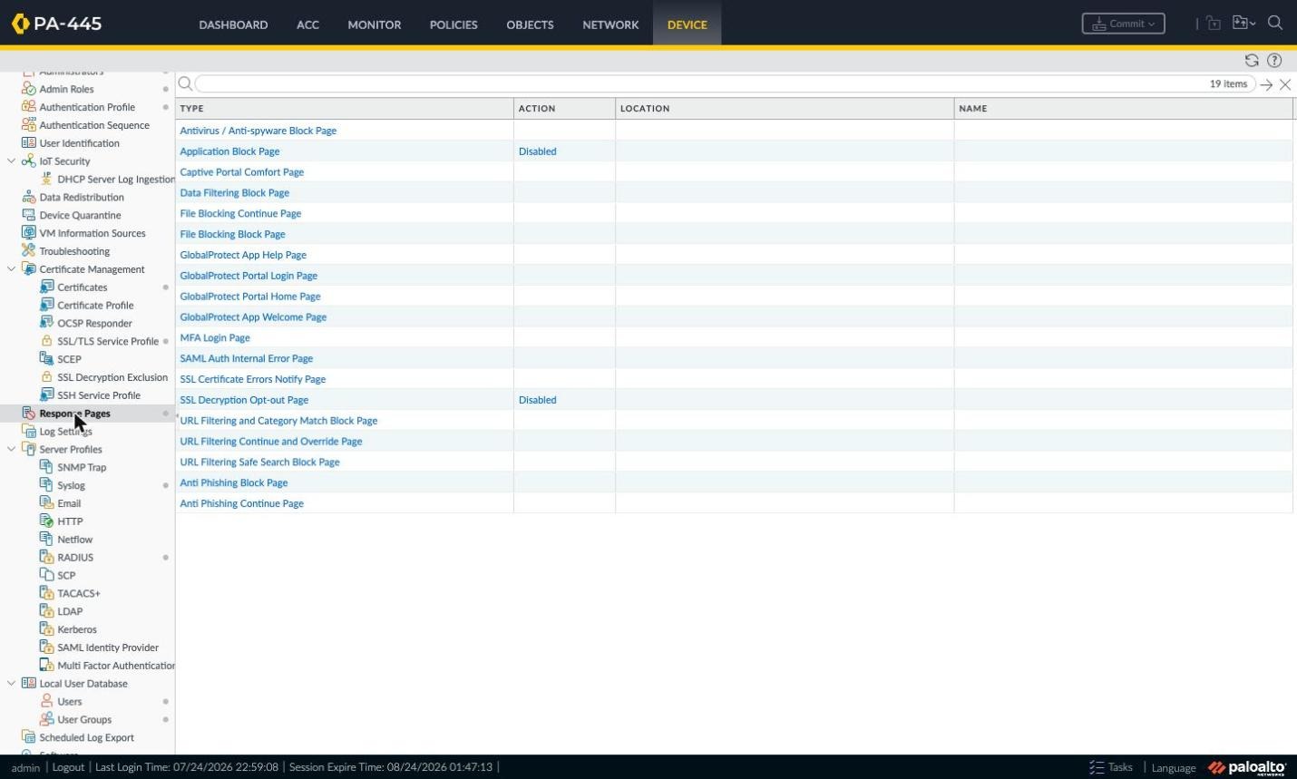Image resolution: width=1297 pixels, height=779 pixels.
Task: Open GlobalProtect Portal Login Page
Action: tap(249, 276)
